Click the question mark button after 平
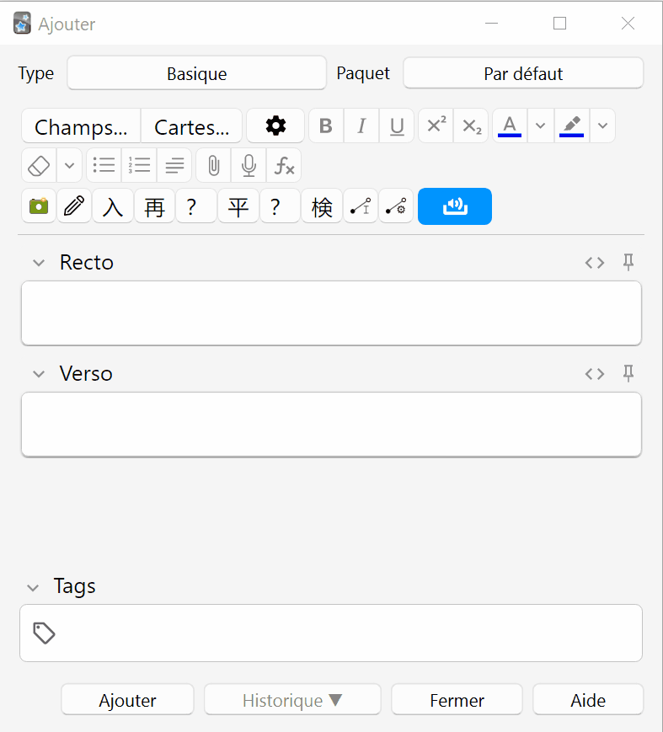 coord(280,206)
